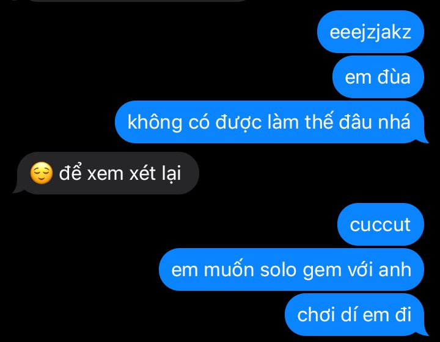The width and height of the screenshot is (440, 342).
Task: Tap the word "không" in the long message
Action: pyautogui.click(x=155, y=123)
